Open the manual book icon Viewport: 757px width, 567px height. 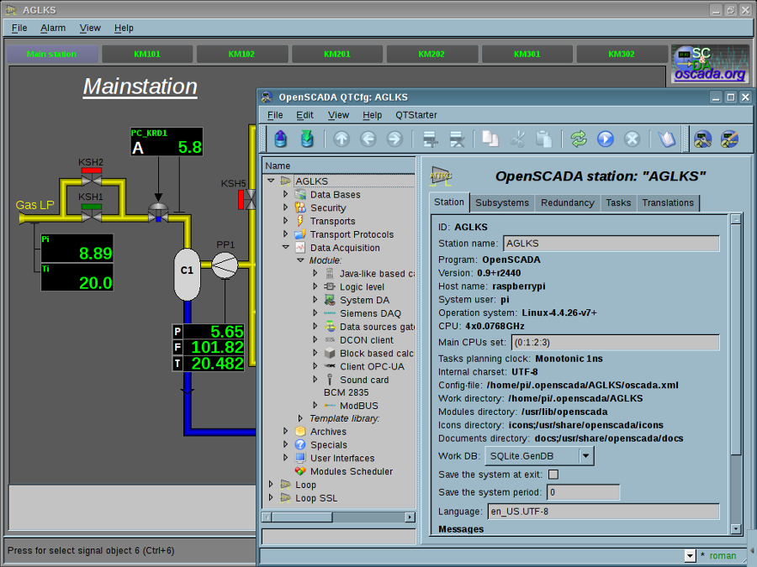tap(667, 139)
